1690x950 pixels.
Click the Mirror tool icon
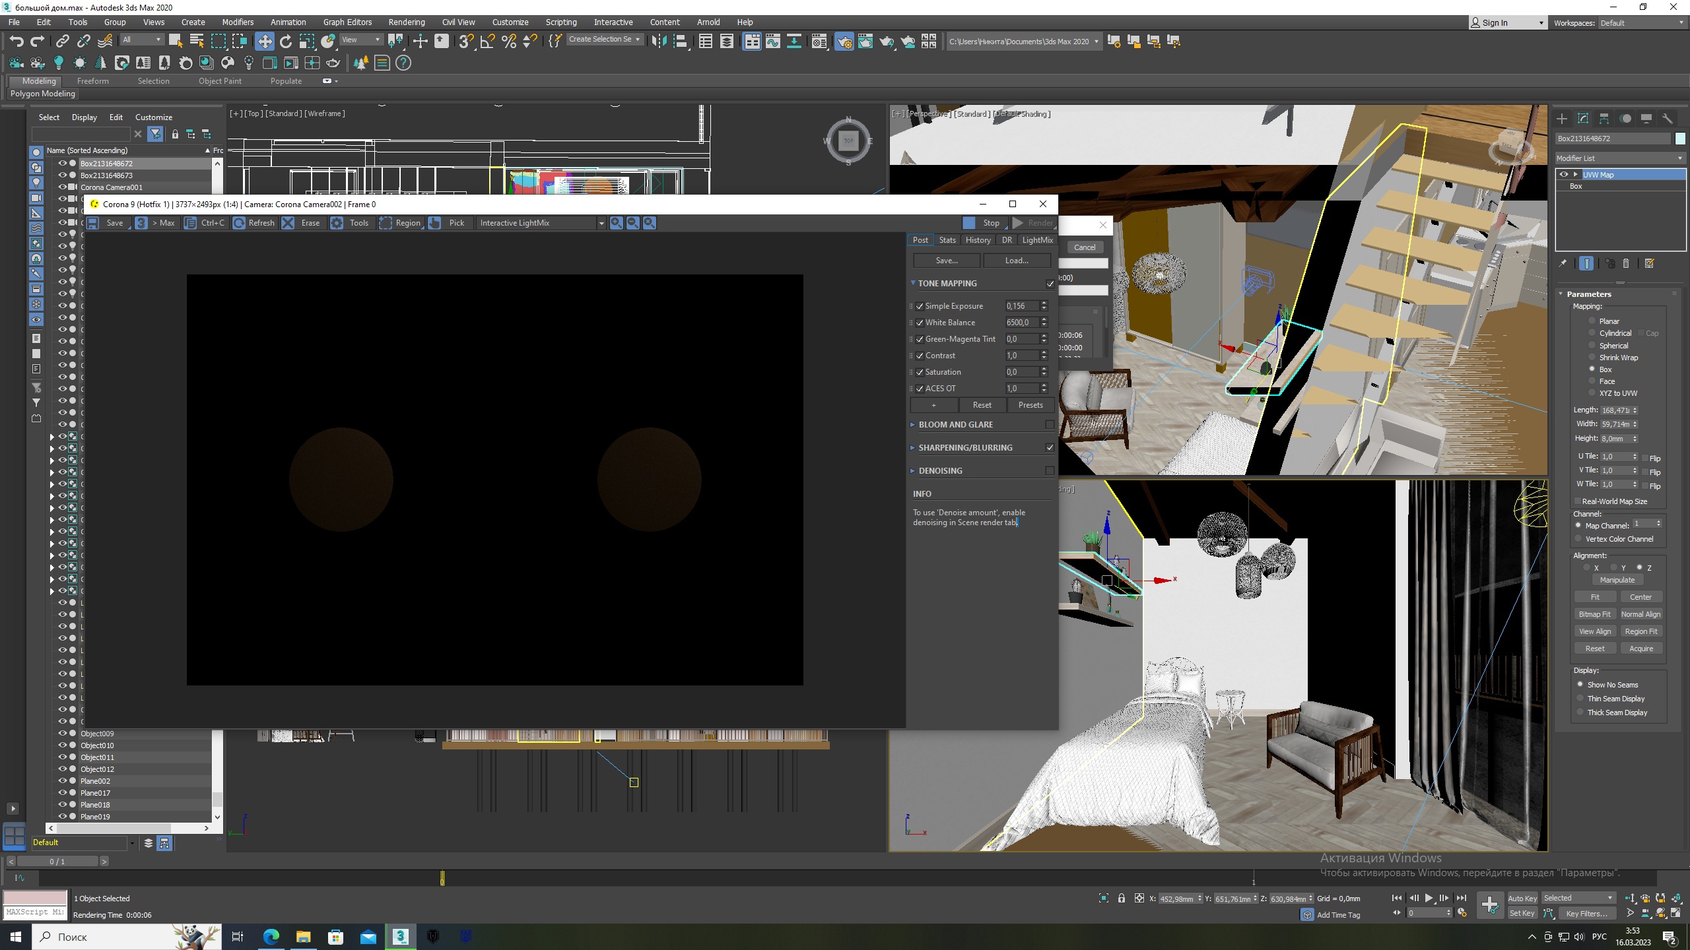(659, 41)
